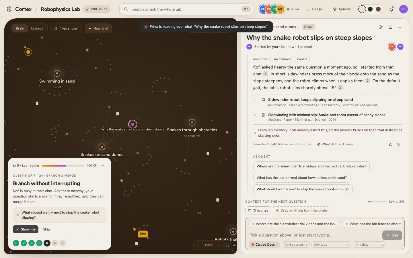The width and height of the screenshot is (413, 258).
Task: Open the Usage page
Action: tap(314, 9)
